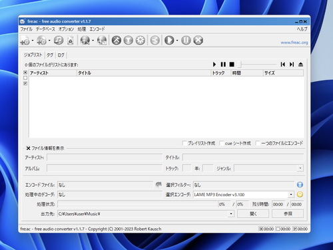Sort joblist by サイズ column header
The width and height of the screenshot is (333, 250).
(x=283, y=73)
